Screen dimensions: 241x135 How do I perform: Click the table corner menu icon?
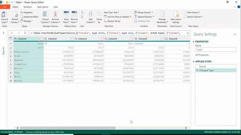[11, 39]
